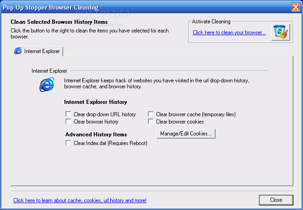Enable Clear Index.dat (Requires Reboot) option

coord(68,143)
